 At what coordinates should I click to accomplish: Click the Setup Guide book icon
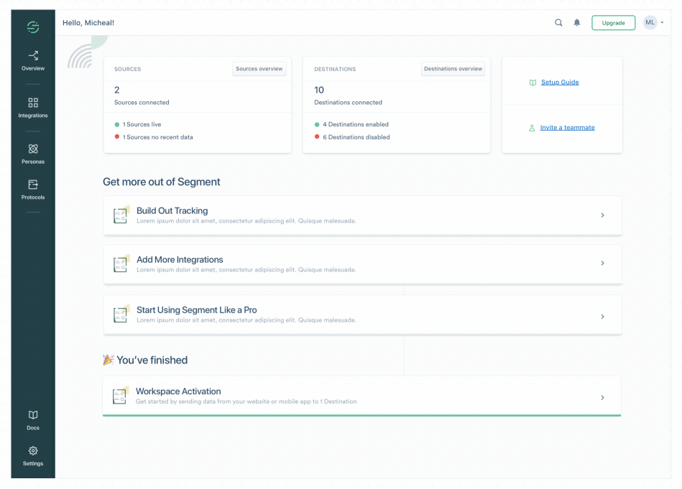[x=533, y=83]
